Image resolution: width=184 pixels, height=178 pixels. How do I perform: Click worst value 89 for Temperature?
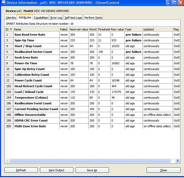[x=91, y=98]
